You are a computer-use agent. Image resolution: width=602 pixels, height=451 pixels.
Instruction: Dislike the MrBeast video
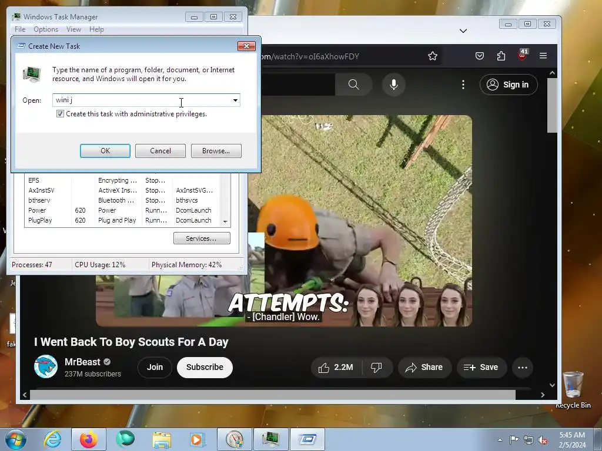377,368
